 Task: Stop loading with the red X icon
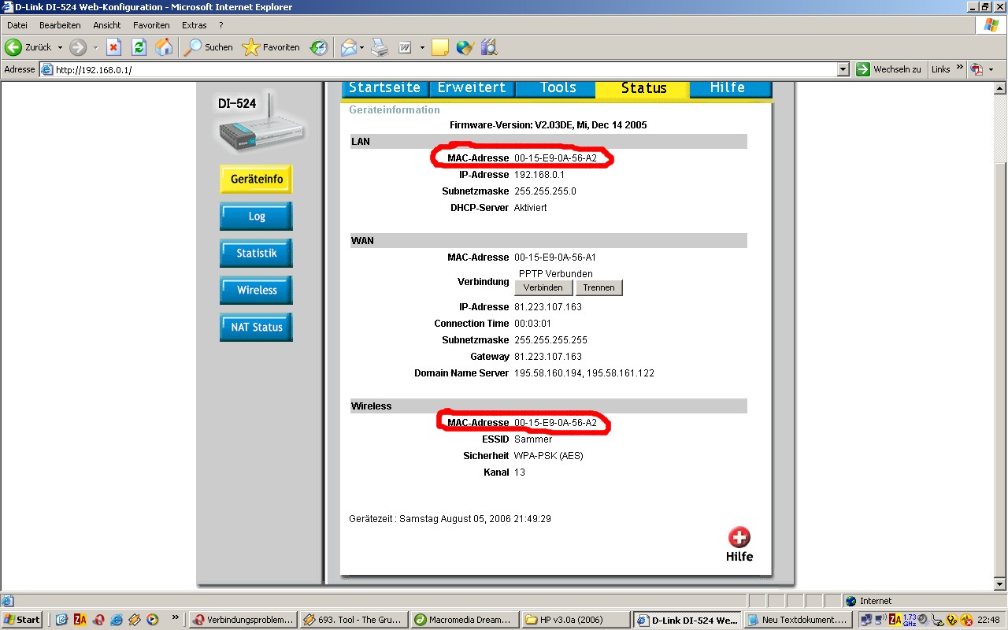(113, 47)
